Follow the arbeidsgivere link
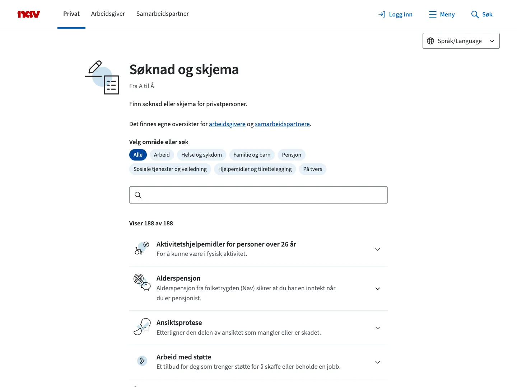 tap(227, 124)
